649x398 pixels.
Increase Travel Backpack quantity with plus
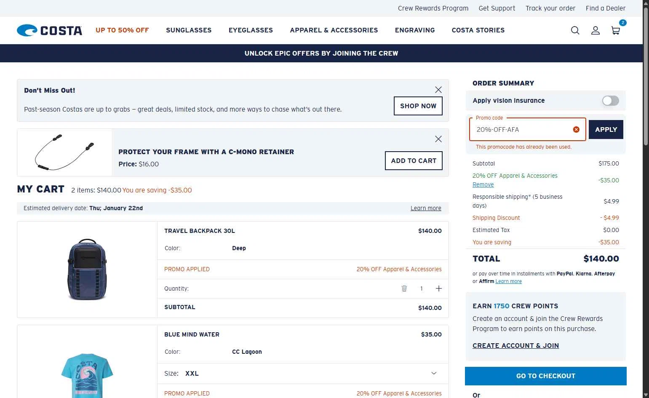tap(438, 288)
